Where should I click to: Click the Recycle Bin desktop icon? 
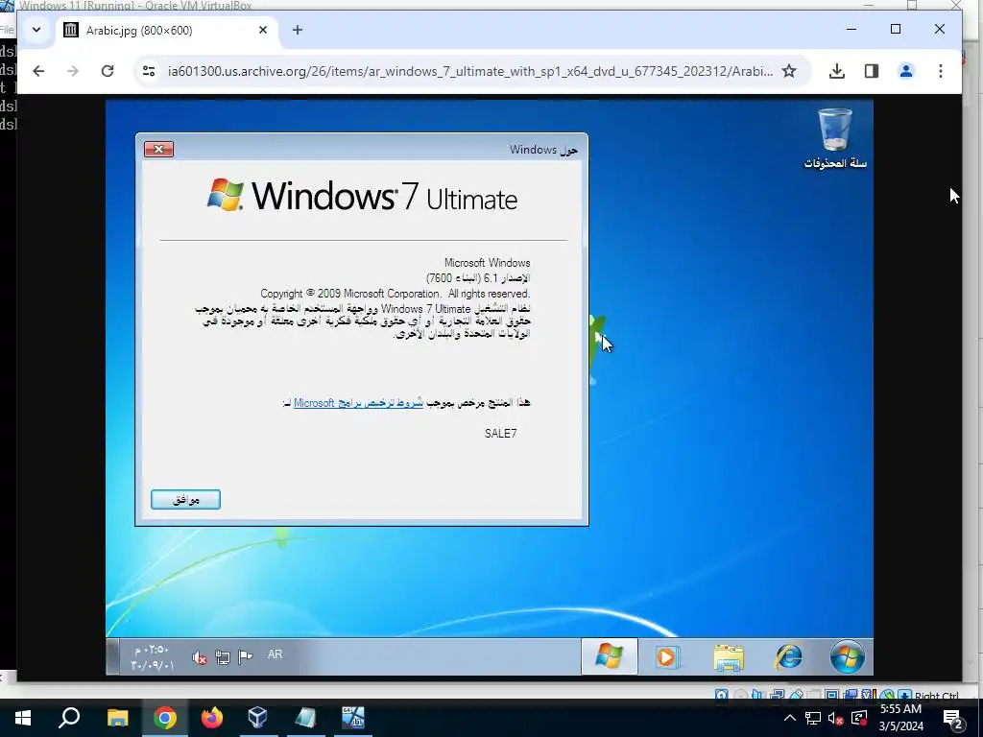[835, 138]
